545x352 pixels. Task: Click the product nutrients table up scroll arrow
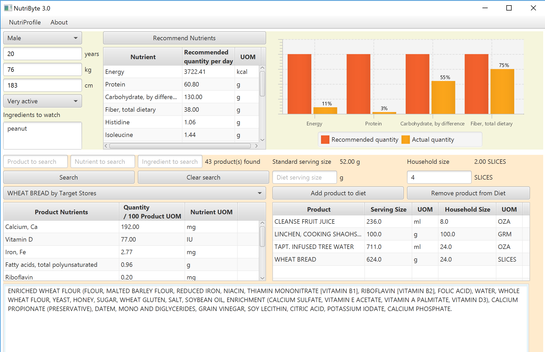[262, 223]
